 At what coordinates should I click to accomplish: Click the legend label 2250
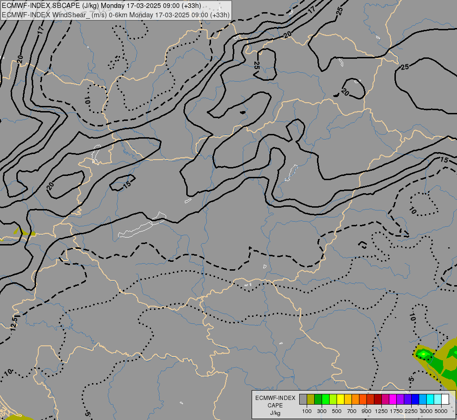411,411
